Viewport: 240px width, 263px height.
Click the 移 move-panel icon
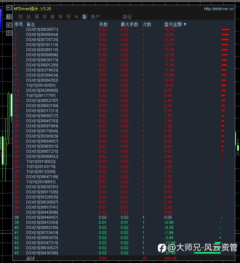(x=9, y=17)
